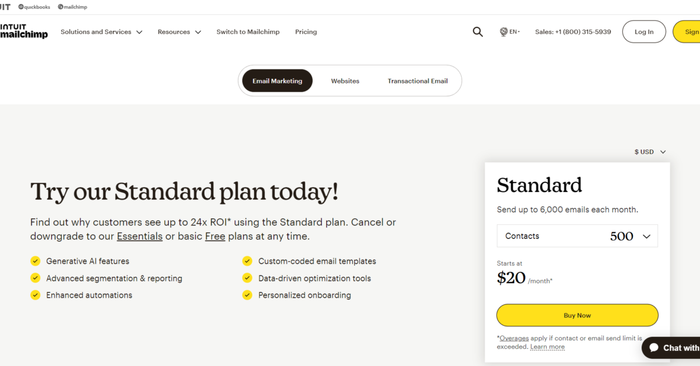Open the Pricing menu item
Viewport: 700px width, 366px height.
tap(306, 32)
